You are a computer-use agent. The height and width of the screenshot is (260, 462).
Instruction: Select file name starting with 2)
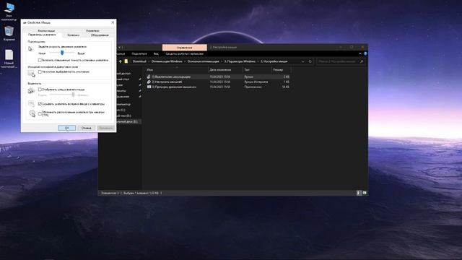[167, 82]
